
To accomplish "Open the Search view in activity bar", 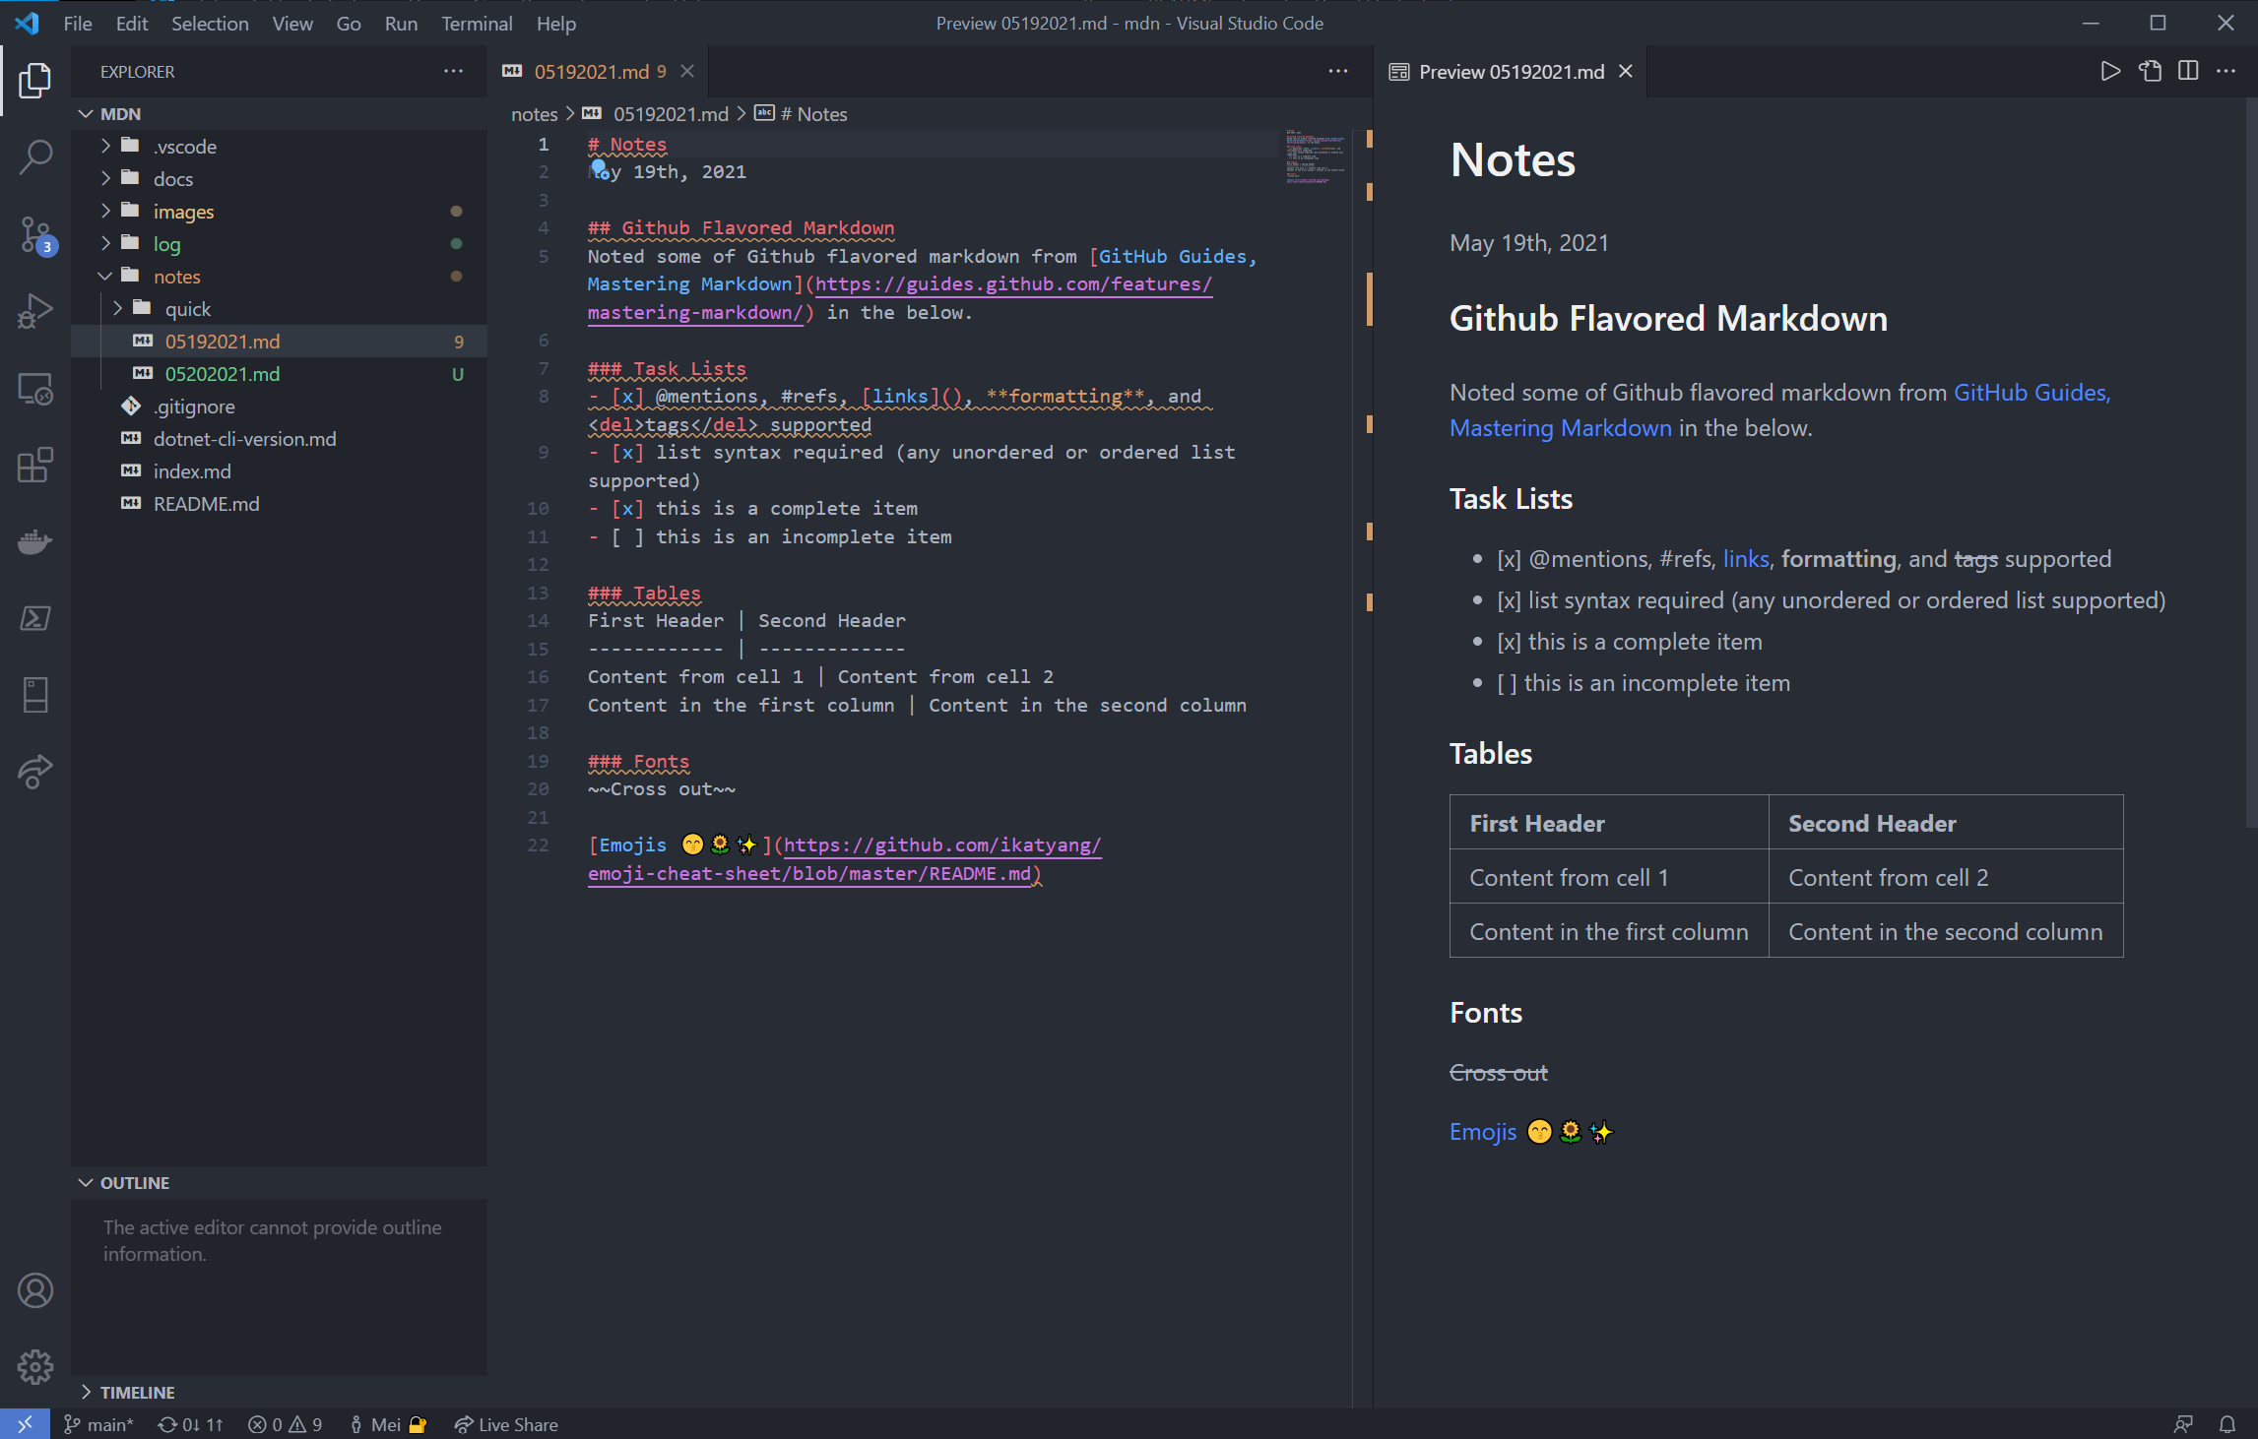I will pyautogui.click(x=35, y=156).
